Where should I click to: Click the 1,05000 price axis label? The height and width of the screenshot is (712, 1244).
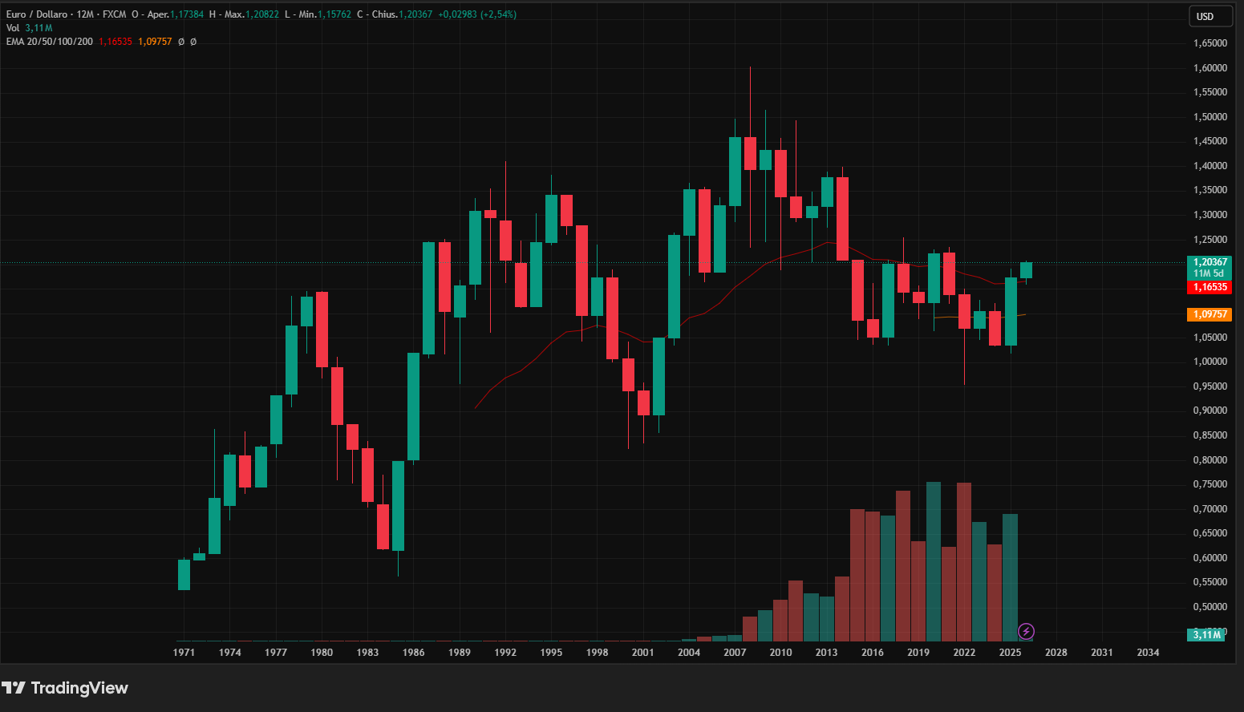1210,338
